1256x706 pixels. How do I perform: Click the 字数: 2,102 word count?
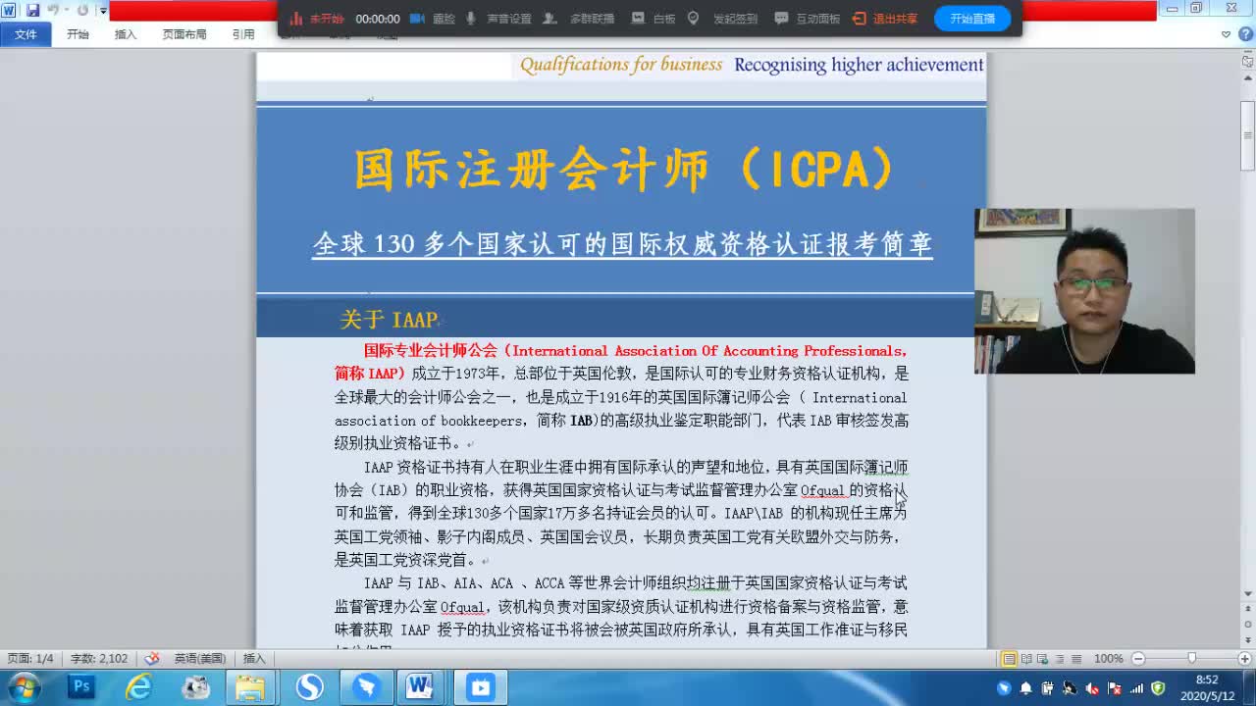pos(99,659)
